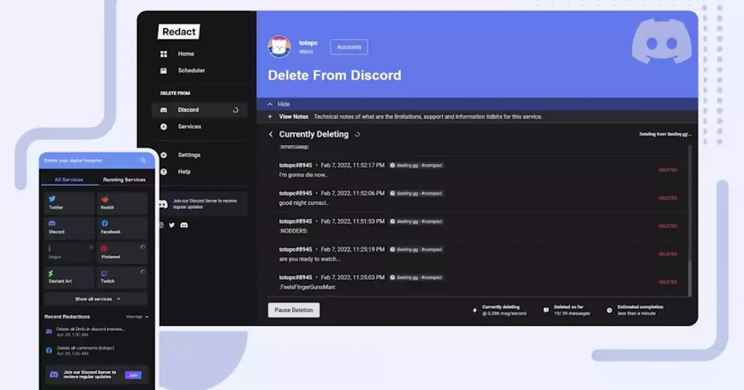This screenshot has width=744, height=390.
Task: Select the Imgur tile on the phone
Action: pyautogui.click(x=70, y=252)
